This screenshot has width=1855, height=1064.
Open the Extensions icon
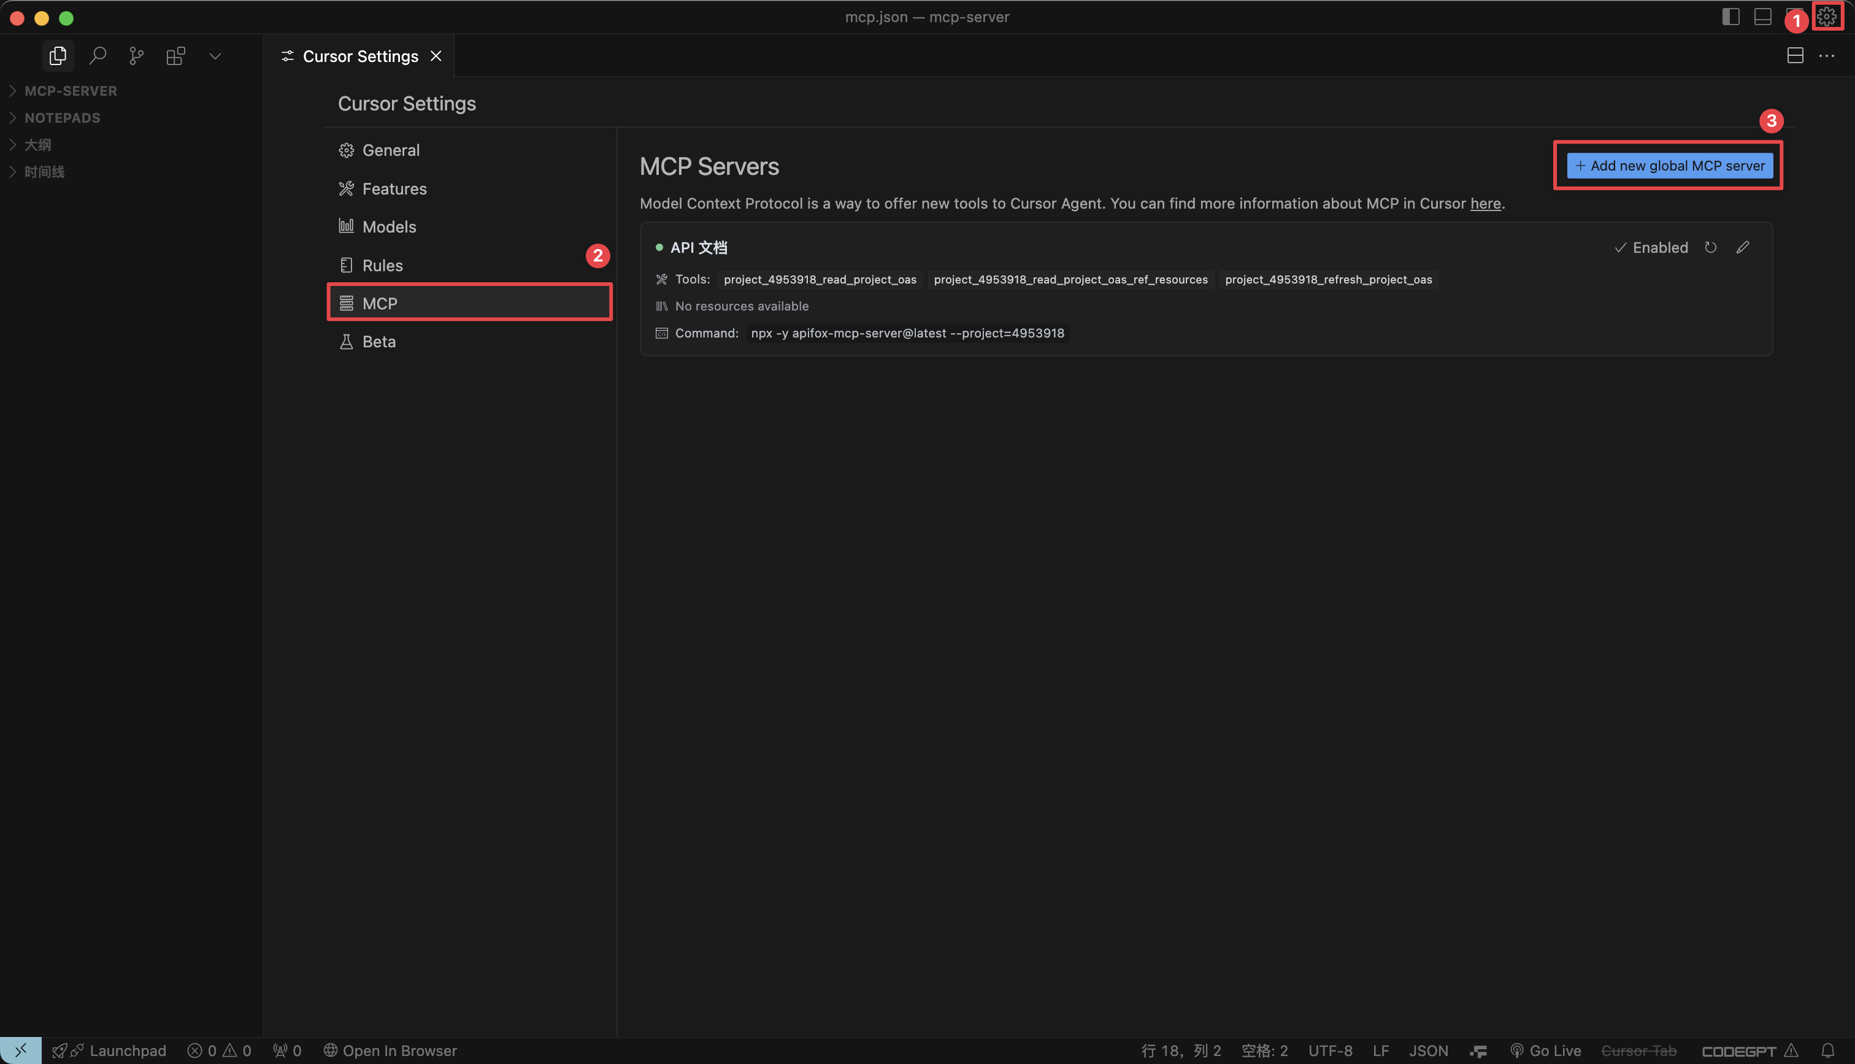tap(175, 56)
